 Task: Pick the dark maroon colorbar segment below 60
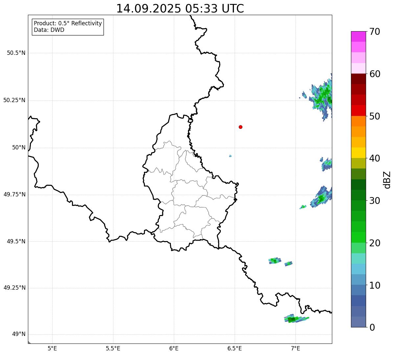[x=358, y=79]
